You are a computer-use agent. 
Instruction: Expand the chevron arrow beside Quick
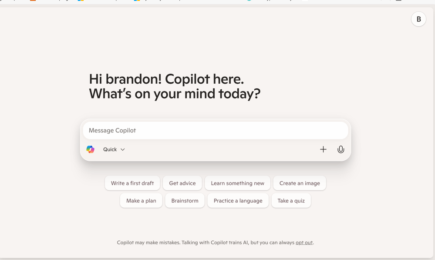tap(123, 149)
